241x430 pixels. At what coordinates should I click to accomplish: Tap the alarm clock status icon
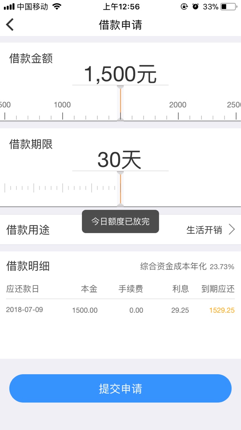click(195, 6)
